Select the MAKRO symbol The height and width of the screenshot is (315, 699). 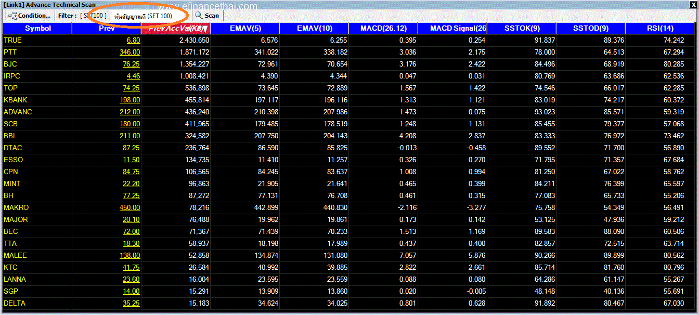point(16,207)
